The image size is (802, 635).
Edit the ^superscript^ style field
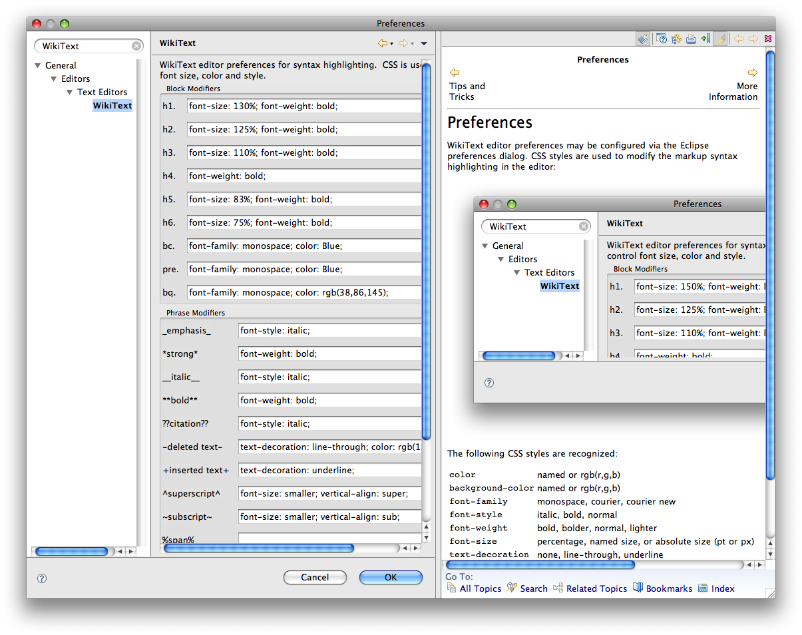330,493
